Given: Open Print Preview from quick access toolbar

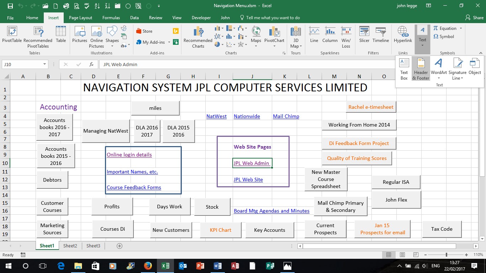Looking at the screenshot, I should click(x=76, y=6).
